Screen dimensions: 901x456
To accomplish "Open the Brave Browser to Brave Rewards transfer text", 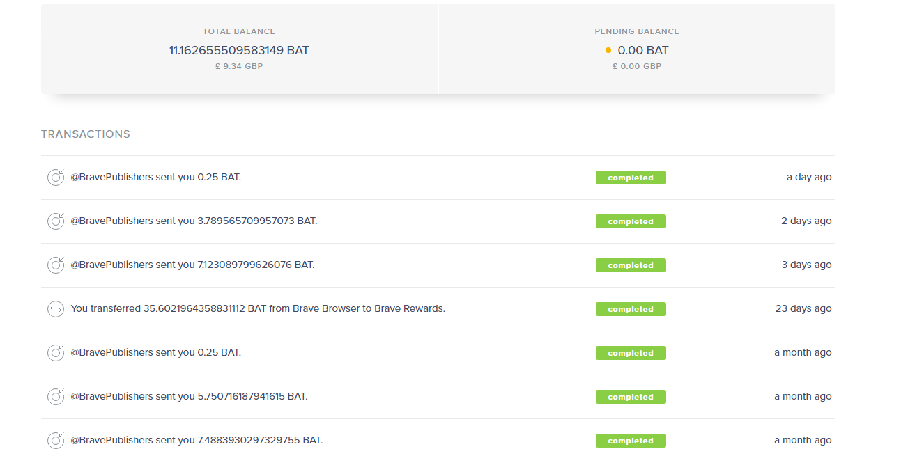I will point(258,308).
